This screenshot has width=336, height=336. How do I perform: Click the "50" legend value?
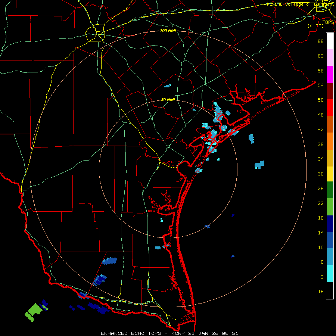click(x=321, y=100)
